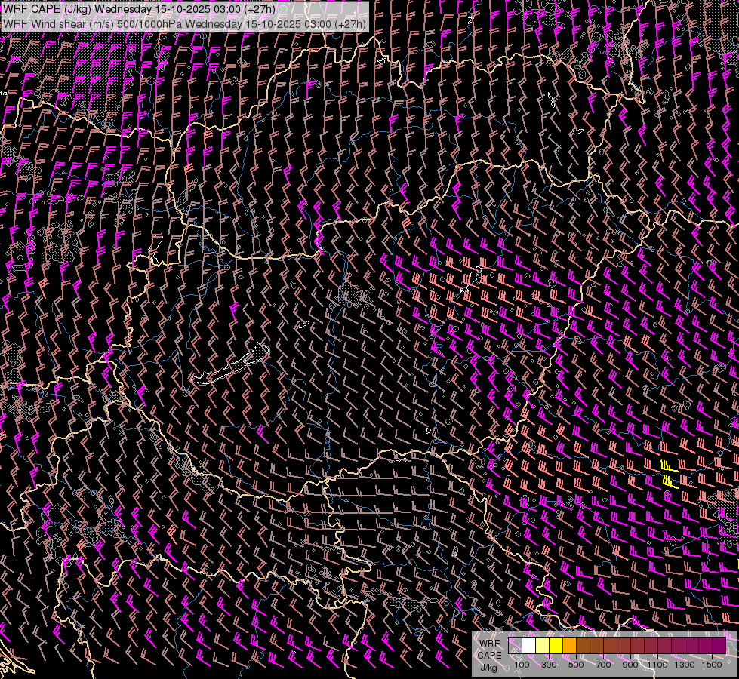Click the rightmost purple legend swatch
739x679 pixels.
tap(719, 646)
